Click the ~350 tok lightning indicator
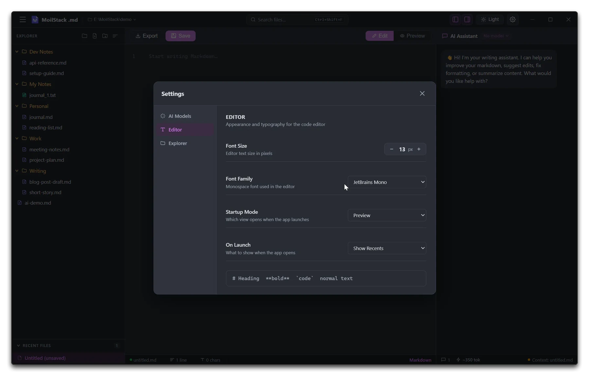The height and width of the screenshot is (376, 589). 468,360
